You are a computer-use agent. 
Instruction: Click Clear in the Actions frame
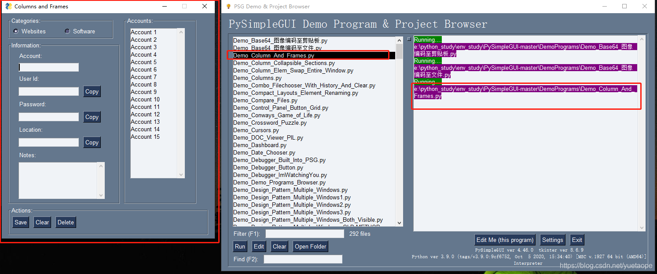pos(42,222)
